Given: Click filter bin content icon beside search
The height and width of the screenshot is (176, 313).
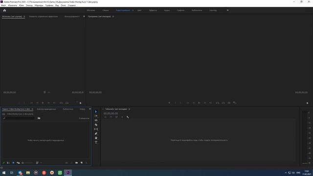Looking at the screenshot, I should 39,118.
